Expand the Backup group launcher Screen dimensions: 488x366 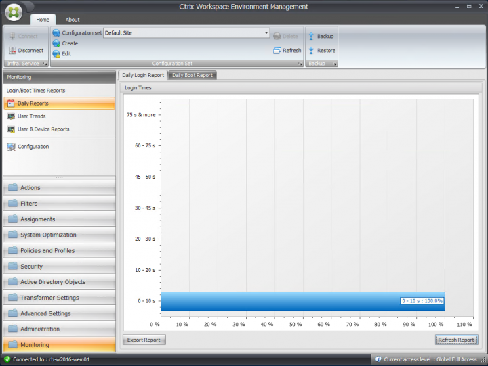pyautogui.click(x=334, y=64)
